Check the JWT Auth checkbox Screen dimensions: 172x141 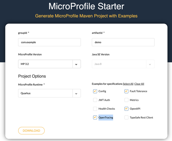(95, 100)
